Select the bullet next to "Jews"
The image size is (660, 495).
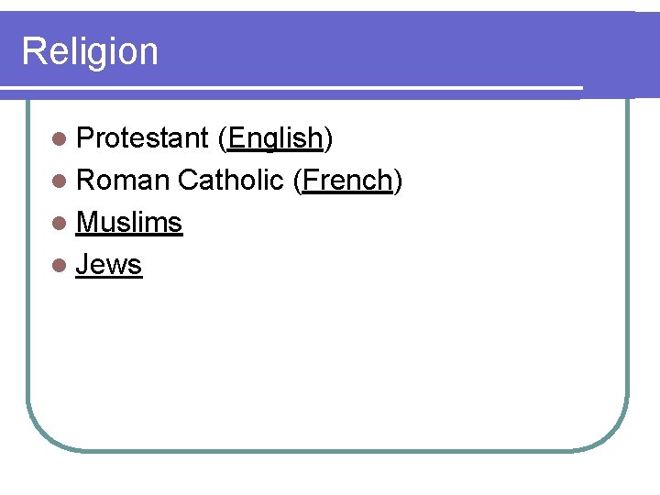point(60,266)
